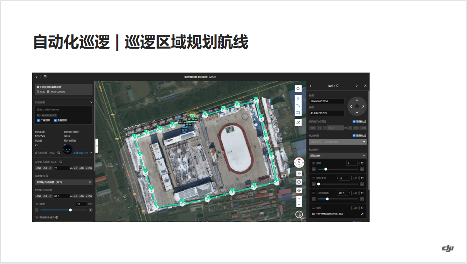This screenshot has height=264, width=467.
Task: Click -100 in the 安全起飞高度 row
Action: (x=38, y=168)
